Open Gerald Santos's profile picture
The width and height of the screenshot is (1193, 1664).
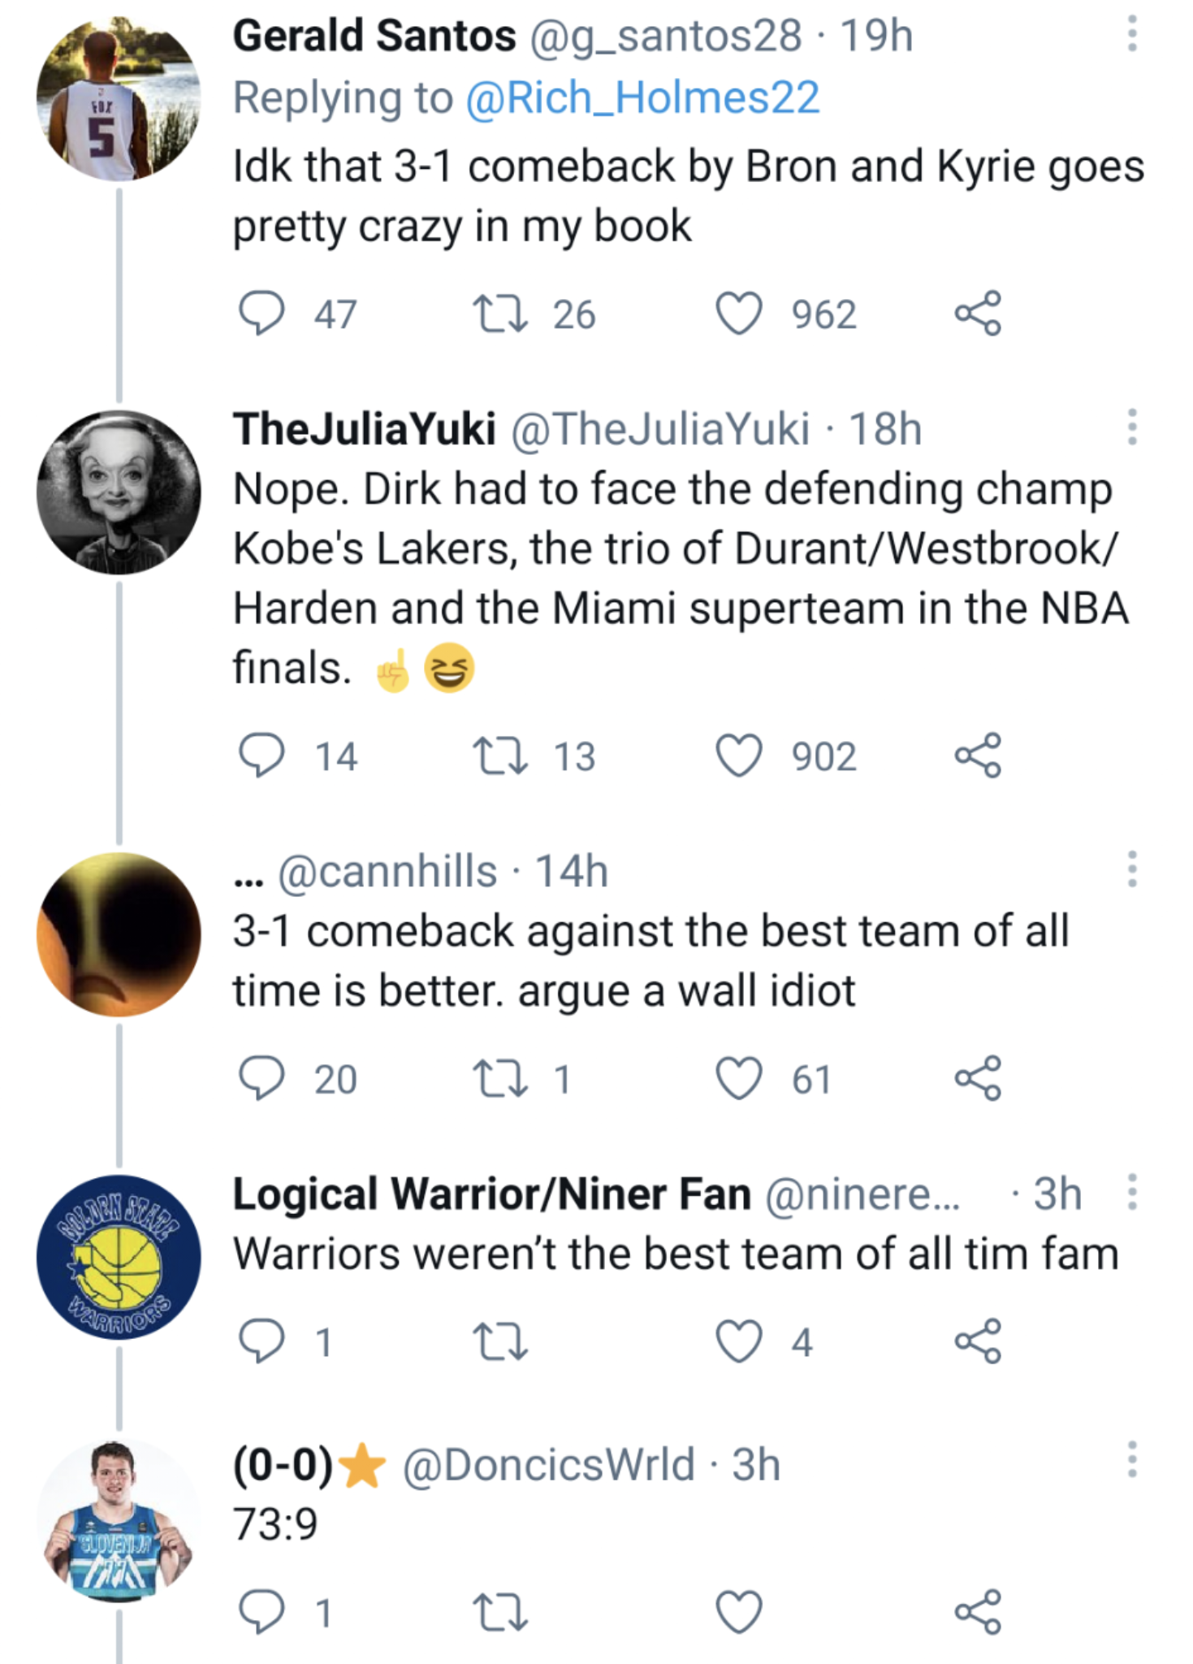[x=119, y=99]
